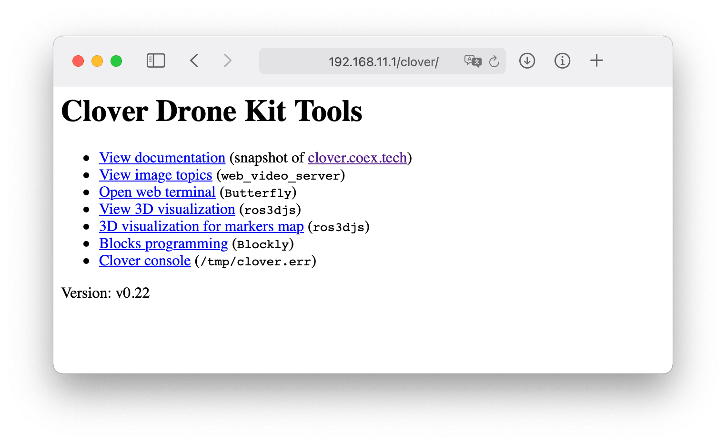Viewport: 726px width, 444px height.
Task: Click the address bar
Action: point(383,61)
